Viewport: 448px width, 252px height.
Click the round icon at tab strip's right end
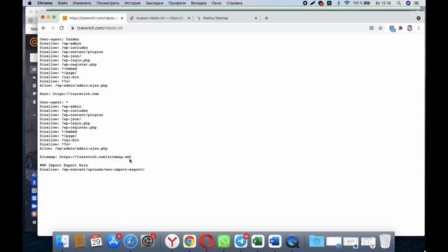pyautogui.click(x=419, y=18)
